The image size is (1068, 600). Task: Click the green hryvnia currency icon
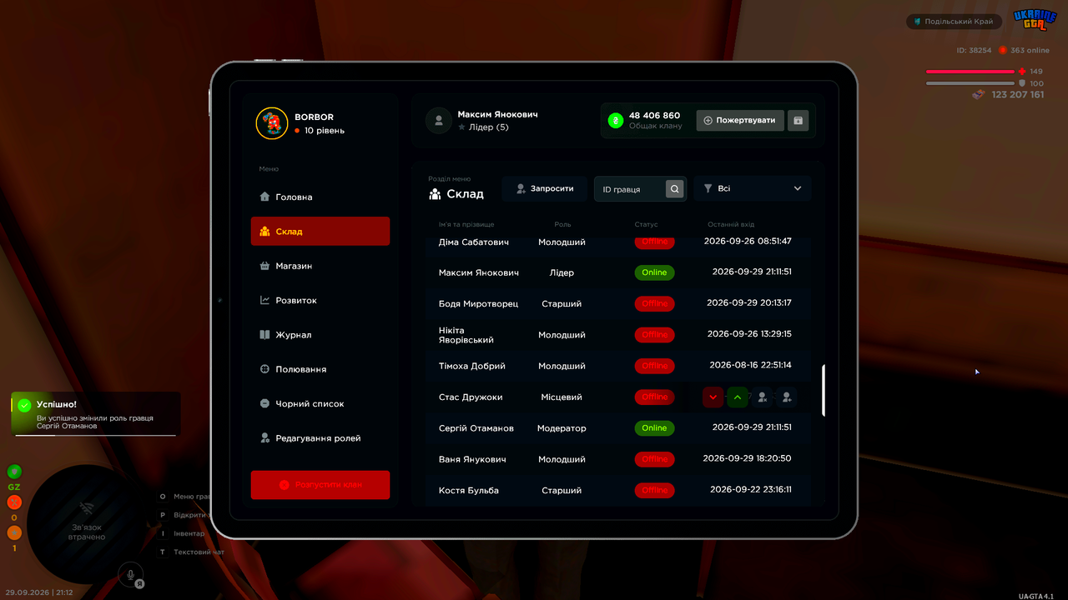[616, 120]
